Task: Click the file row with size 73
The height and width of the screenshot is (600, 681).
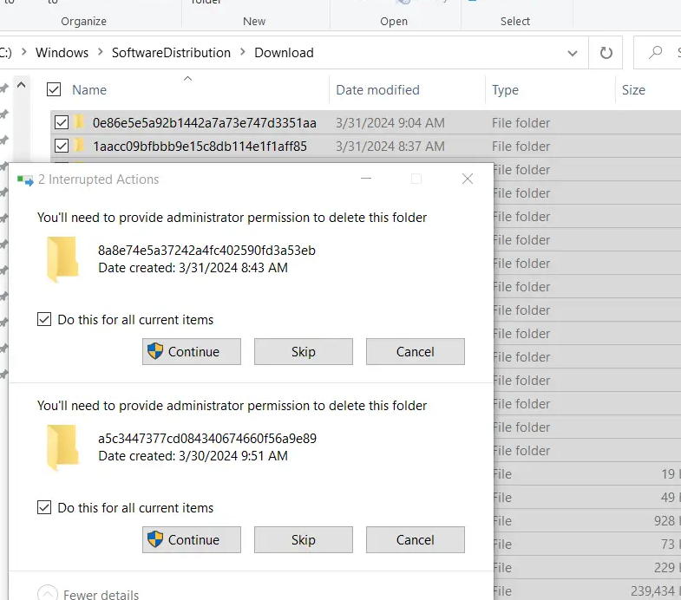Action: coord(587,544)
